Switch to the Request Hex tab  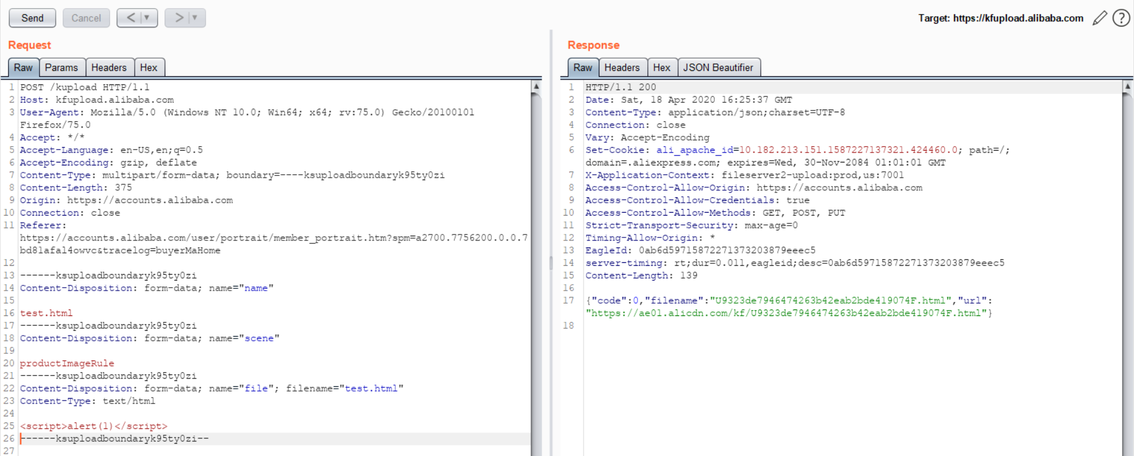click(149, 68)
